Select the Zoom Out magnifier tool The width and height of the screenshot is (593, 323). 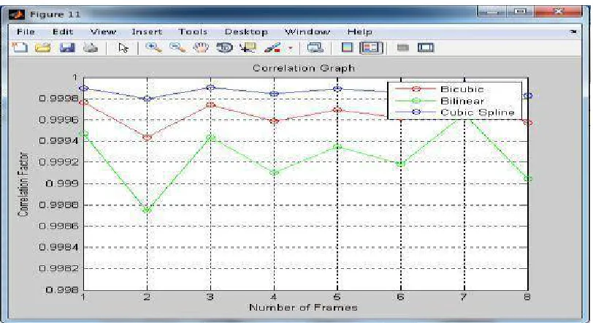coord(177,47)
